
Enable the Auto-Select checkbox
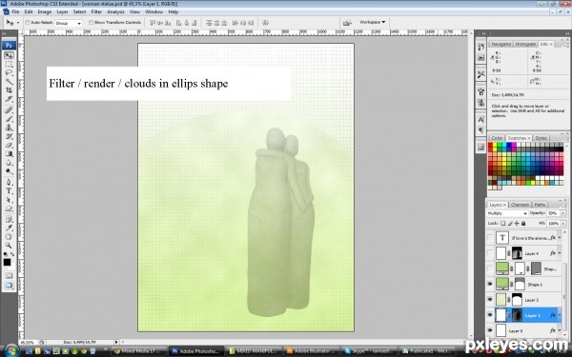pyautogui.click(x=28, y=23)
